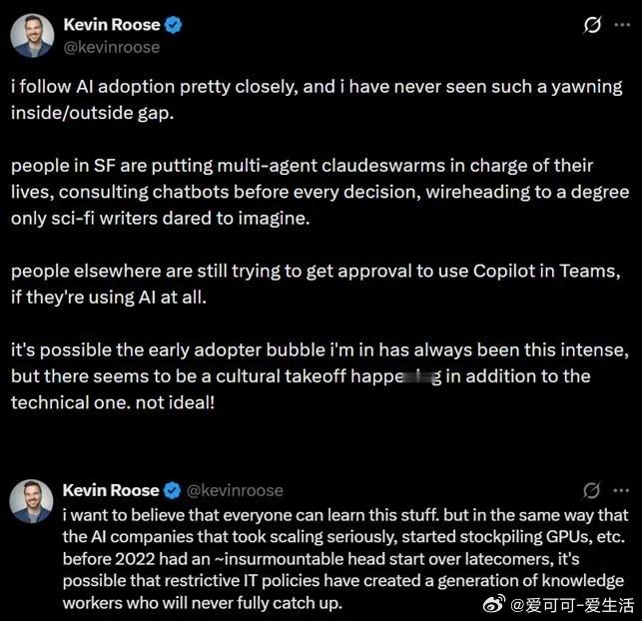Click the @kevinroose handle below the top name
642x621 pixels.
click(111, 46)
